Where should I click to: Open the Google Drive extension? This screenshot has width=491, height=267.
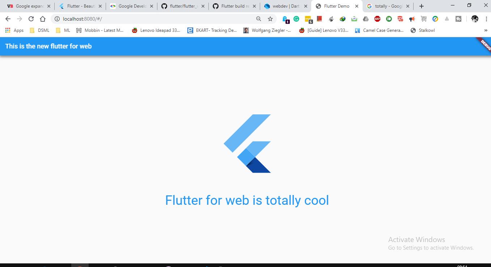click(366, 19)
